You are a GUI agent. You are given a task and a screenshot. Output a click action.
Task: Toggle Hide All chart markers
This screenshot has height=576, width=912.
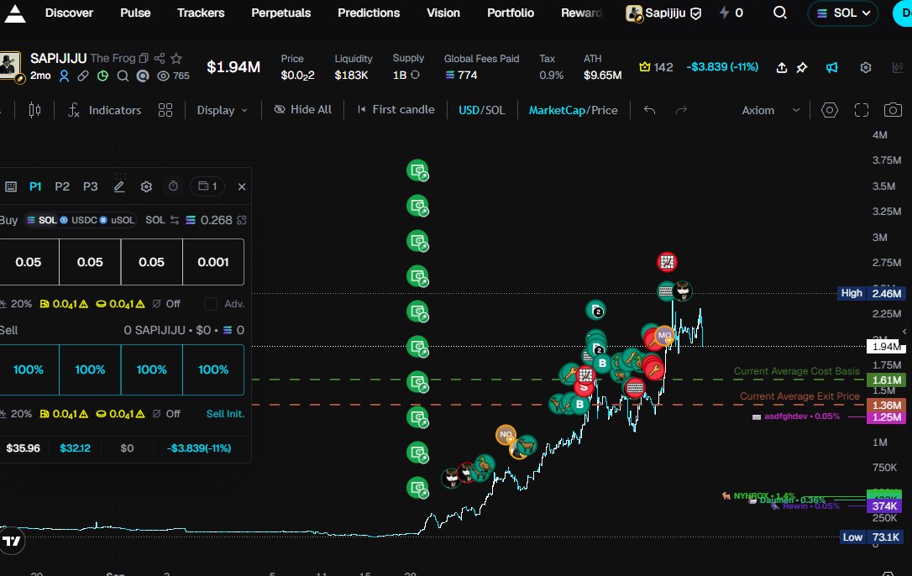pyautogui.click(x=302, y=109)
